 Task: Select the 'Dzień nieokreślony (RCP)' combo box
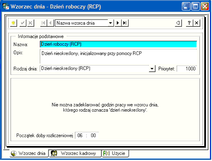[x=97, y=69]
